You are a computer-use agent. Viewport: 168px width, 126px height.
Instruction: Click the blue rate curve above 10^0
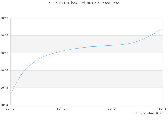[x=112, y=45]
